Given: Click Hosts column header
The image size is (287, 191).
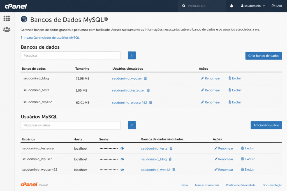Looking at the screenshot, I should pyautogui.click(x=78, y=139).
